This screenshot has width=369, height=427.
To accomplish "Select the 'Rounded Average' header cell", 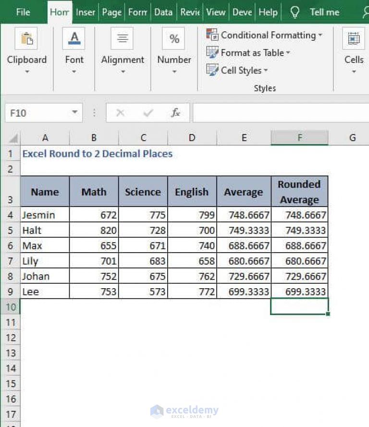I will (299, 192).
